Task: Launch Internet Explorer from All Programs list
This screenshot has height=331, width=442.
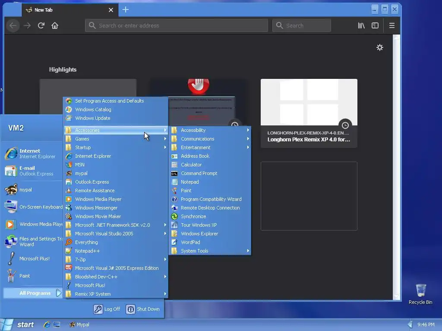Action: tap(116, 156)
